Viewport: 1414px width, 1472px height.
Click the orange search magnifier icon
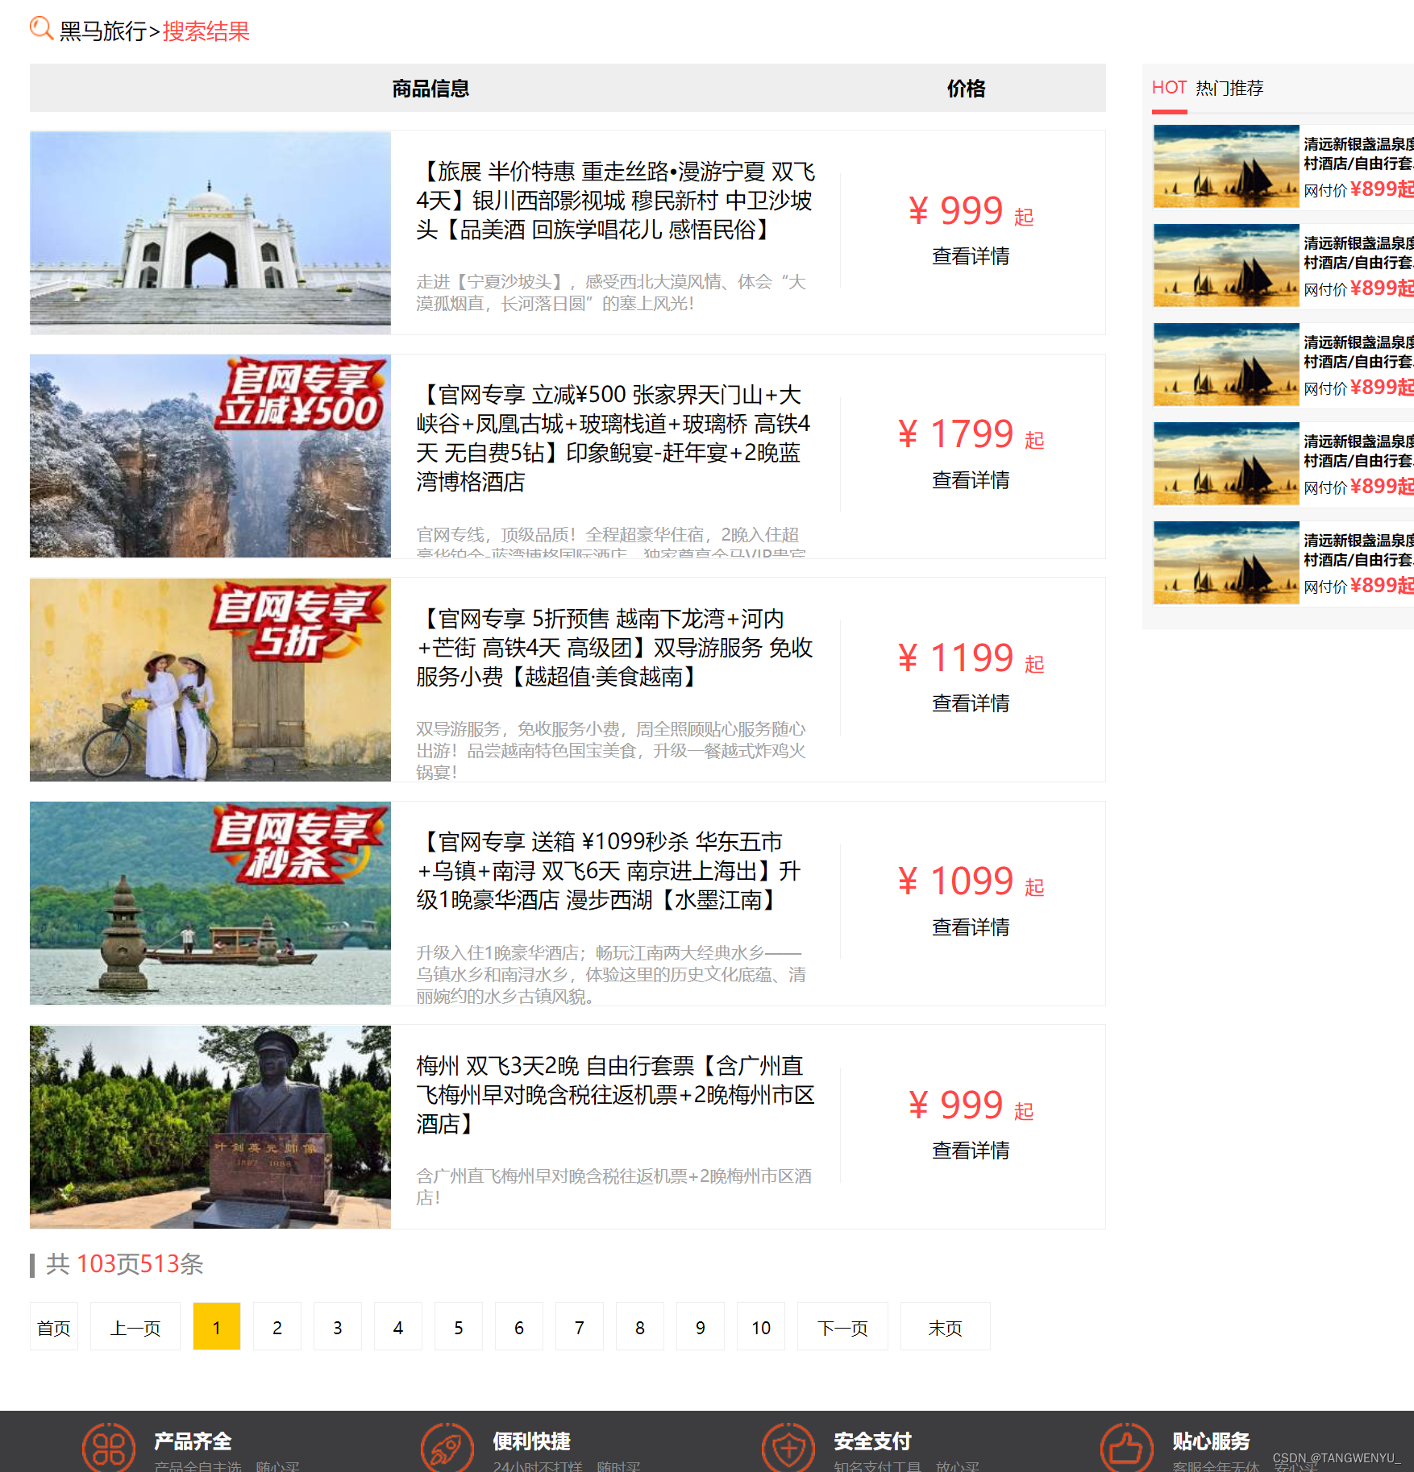coord(41,29)
